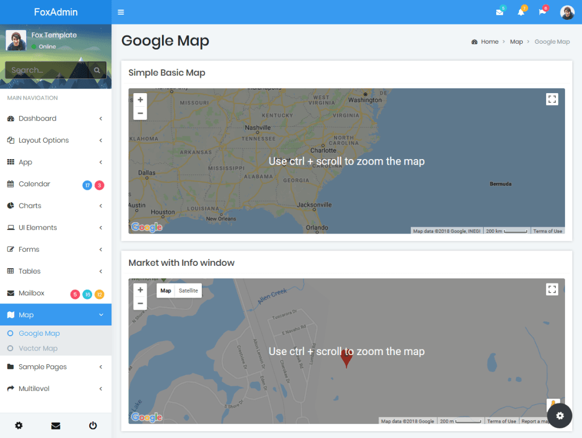Toggle fullscreen on the Simple Basic Map
Viewport: 582px width, 438px height.
pyautogui.click(x=552, y=99)
